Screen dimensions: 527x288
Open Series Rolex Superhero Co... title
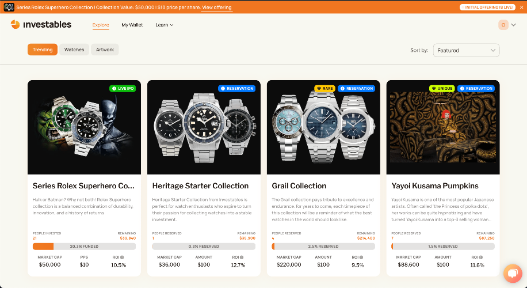coord(83,185)
